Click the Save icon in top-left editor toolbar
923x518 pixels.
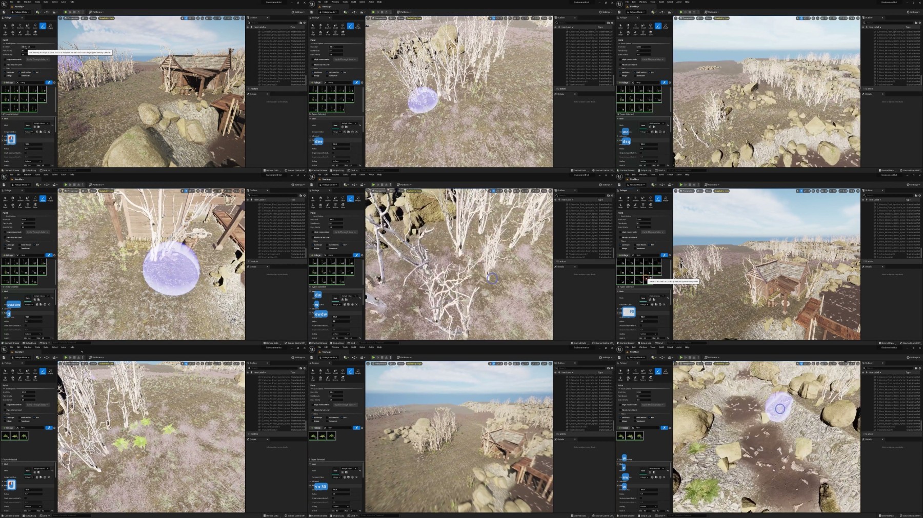pos(4,12)
